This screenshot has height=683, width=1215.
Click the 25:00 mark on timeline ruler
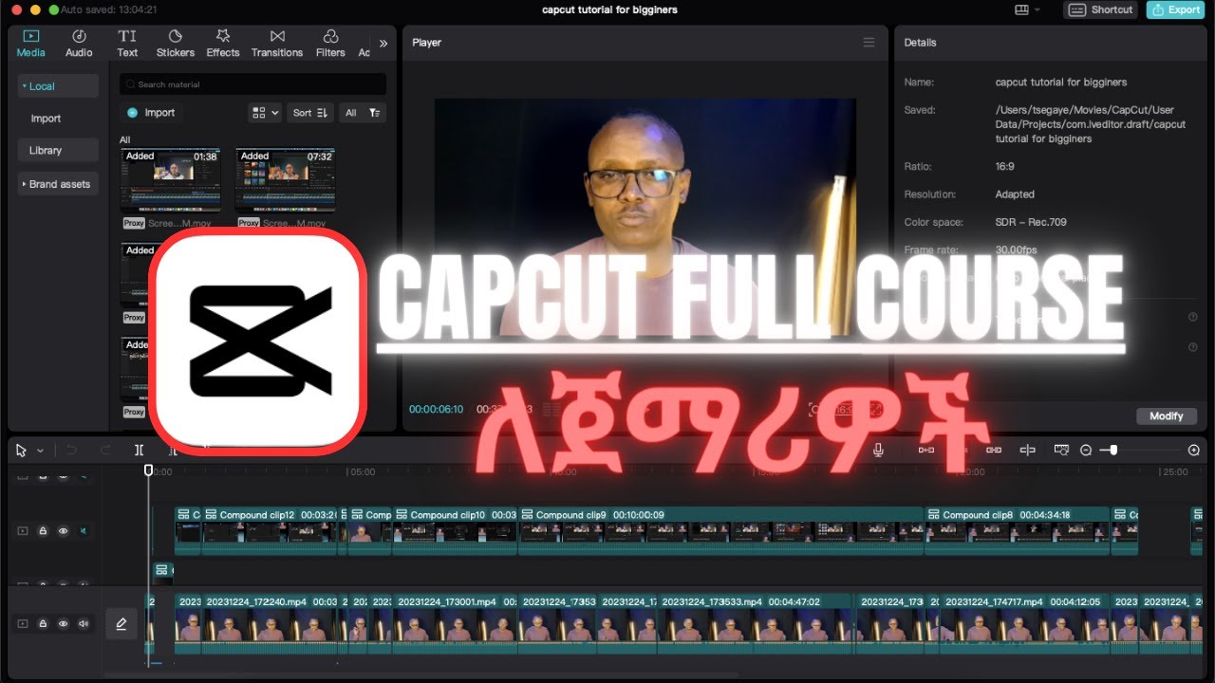tap(1175, 471)
